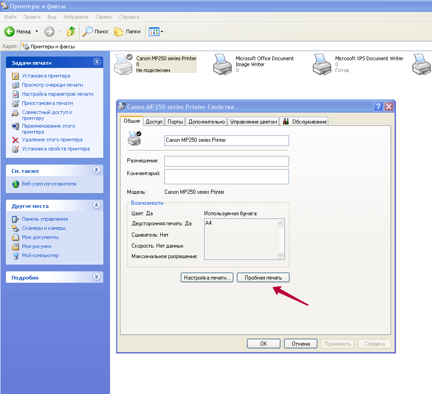Image resolution: width=432 pixels, height=394 pixels.
Task: Open Folders (Папки) pane from toolbar
Action: coord(127,31)
